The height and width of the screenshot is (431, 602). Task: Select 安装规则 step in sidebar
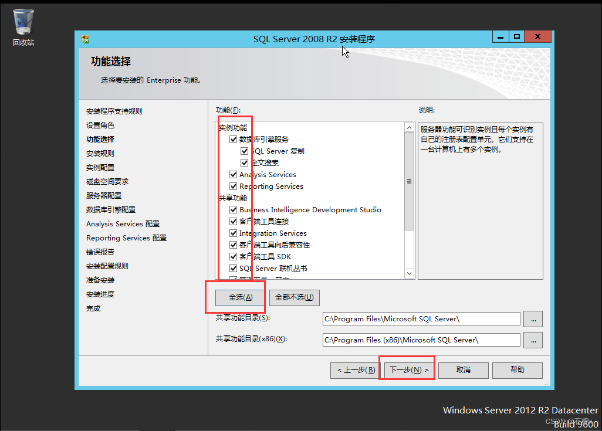(100, 154)
